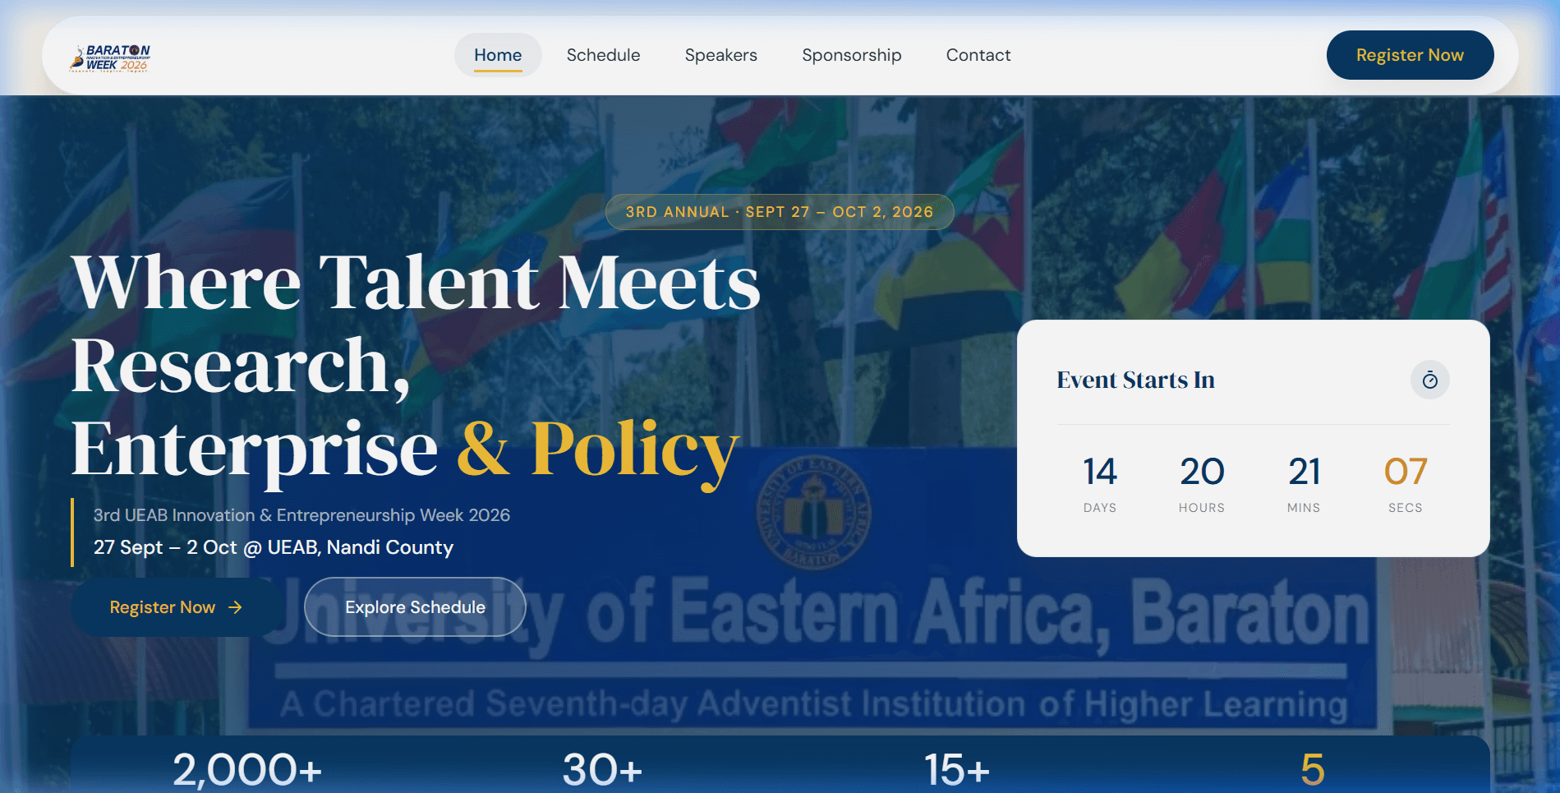
Task: Click the 14 days countdown value
Action: click(x=1100, y=472)
